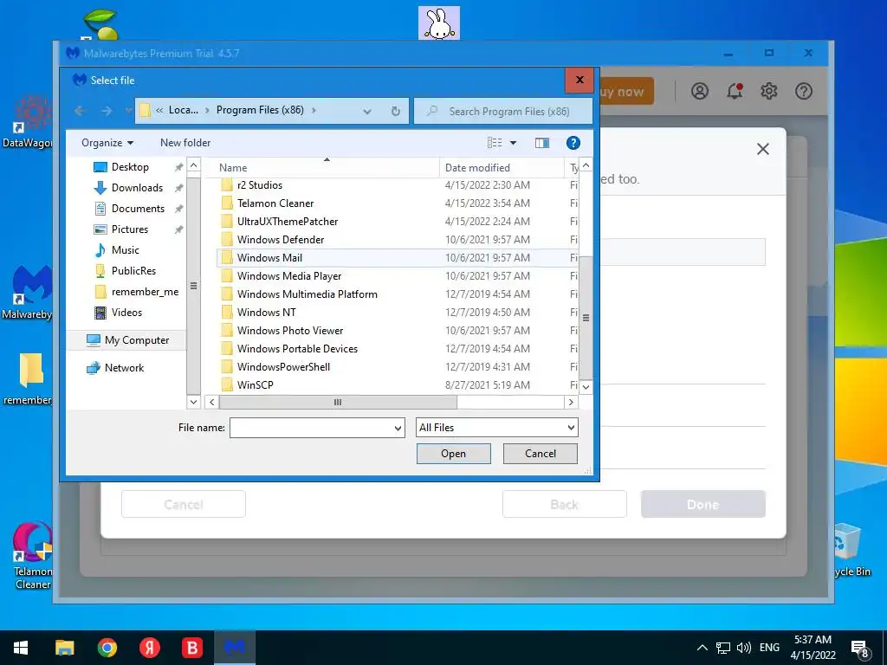Screen dimensions: 887x665
Task: Go forward arrow in file dialog
Action: [x=107, y=111]
